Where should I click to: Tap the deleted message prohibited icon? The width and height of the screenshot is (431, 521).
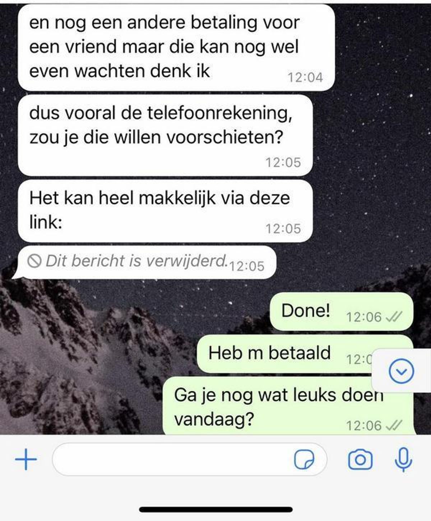tap(34, 261)
